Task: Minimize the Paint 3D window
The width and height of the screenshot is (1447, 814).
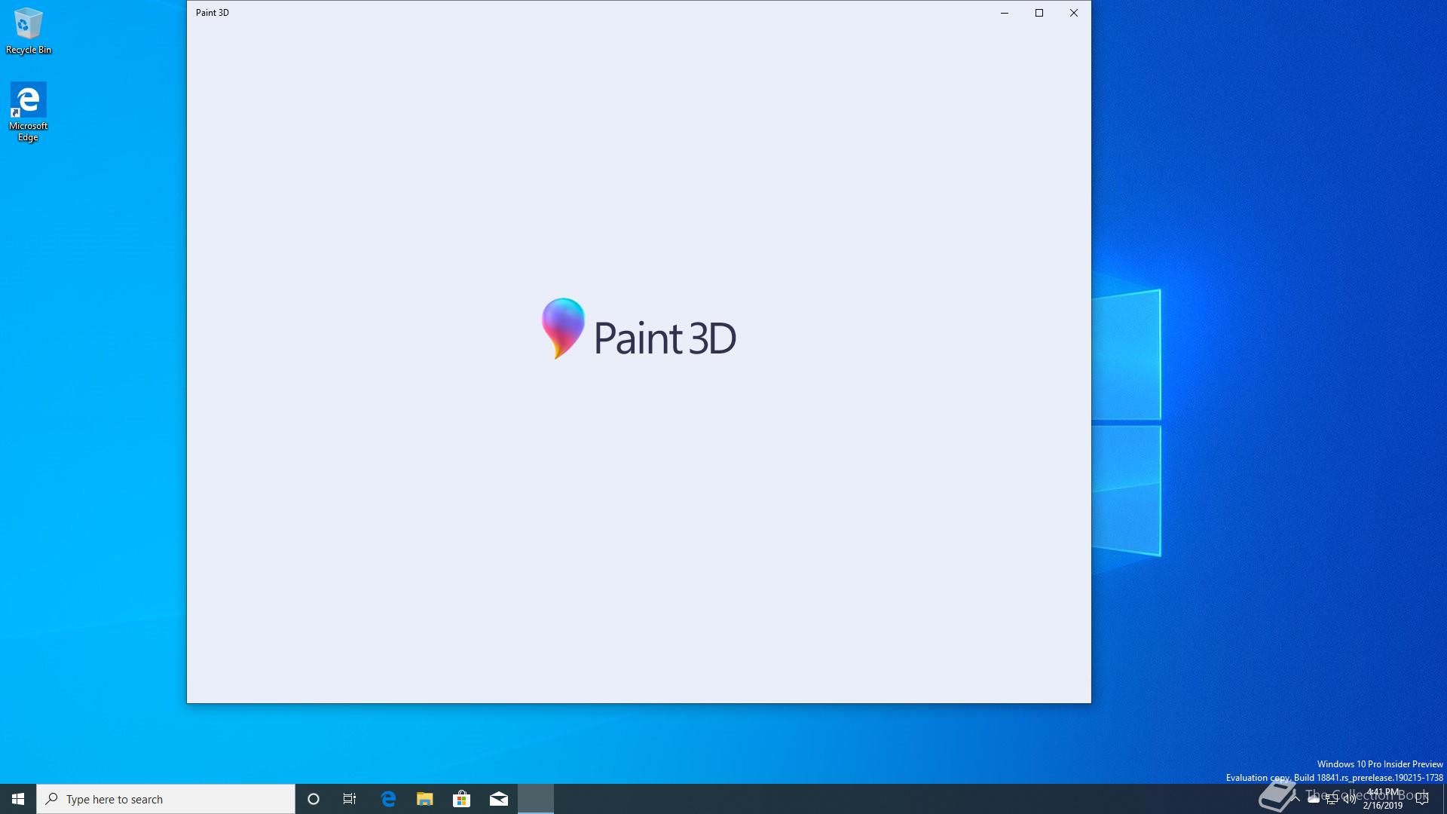Action: pos(1005,13)
